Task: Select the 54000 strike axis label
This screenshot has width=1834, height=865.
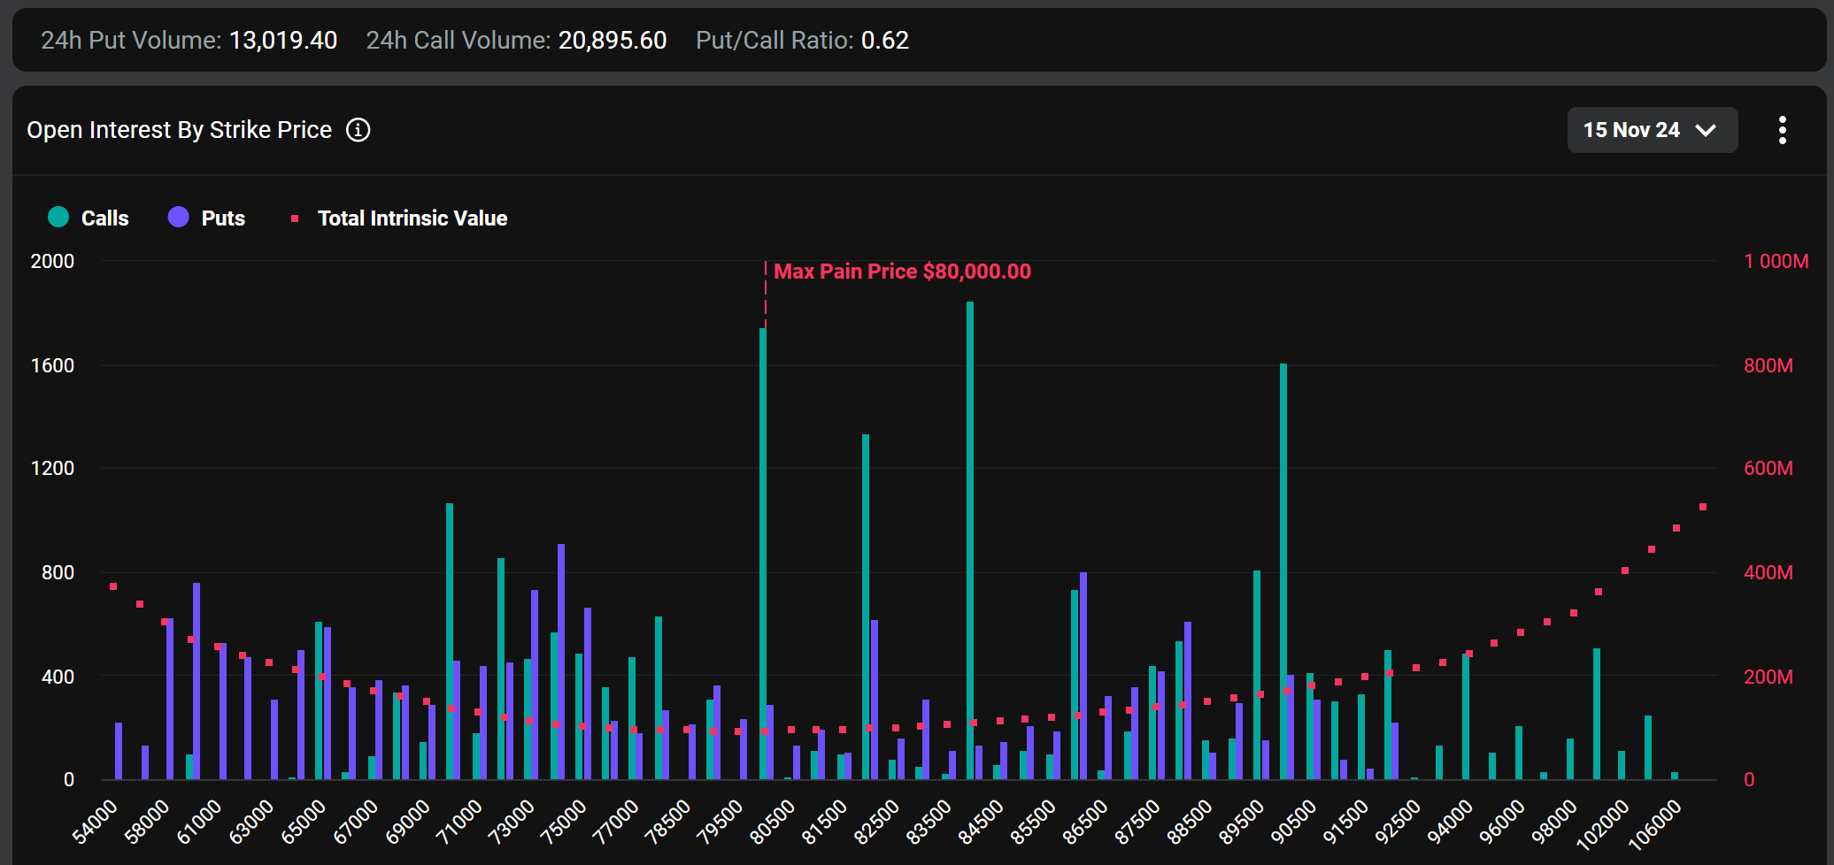Action: coord(95,822)
